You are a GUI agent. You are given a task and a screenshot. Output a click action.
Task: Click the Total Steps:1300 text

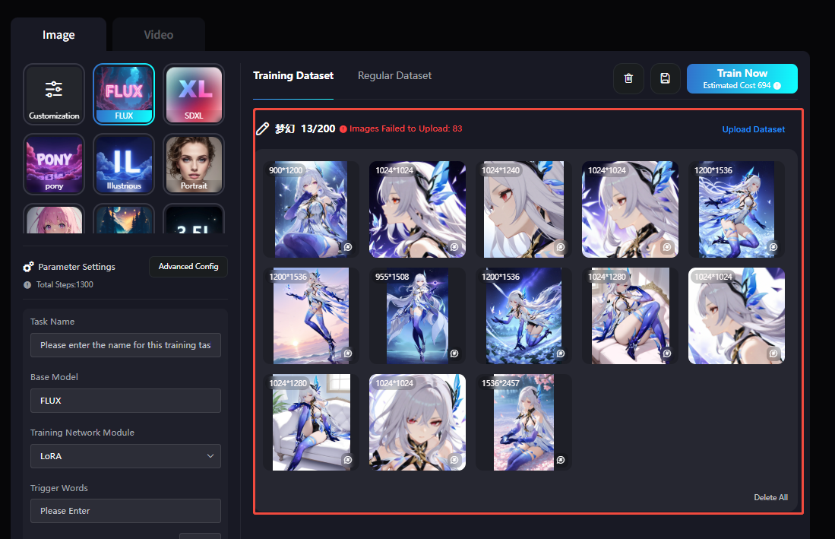click(65, 285)
